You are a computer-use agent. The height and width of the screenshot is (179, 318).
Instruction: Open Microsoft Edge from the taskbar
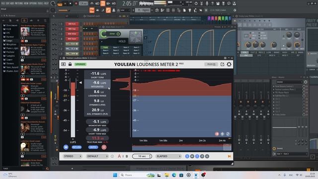coord(174,175)
